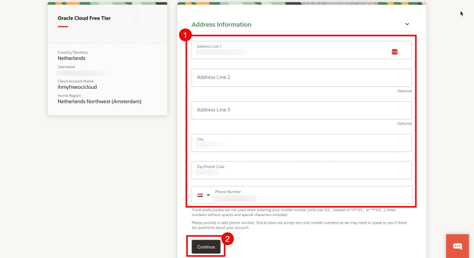Collapse the Address Information section chevron
474x258 pixels.
407,24
